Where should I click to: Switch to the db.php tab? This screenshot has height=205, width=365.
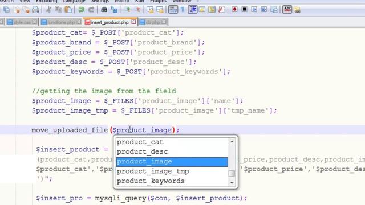point(153,22)
